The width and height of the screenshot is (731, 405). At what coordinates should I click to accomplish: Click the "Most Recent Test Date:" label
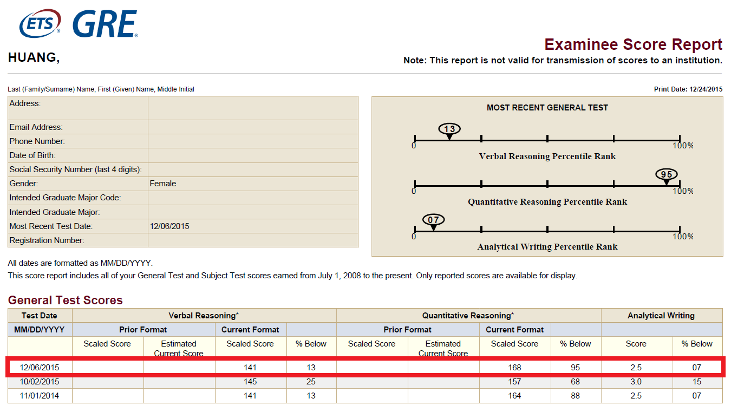[x=51, y=226]
